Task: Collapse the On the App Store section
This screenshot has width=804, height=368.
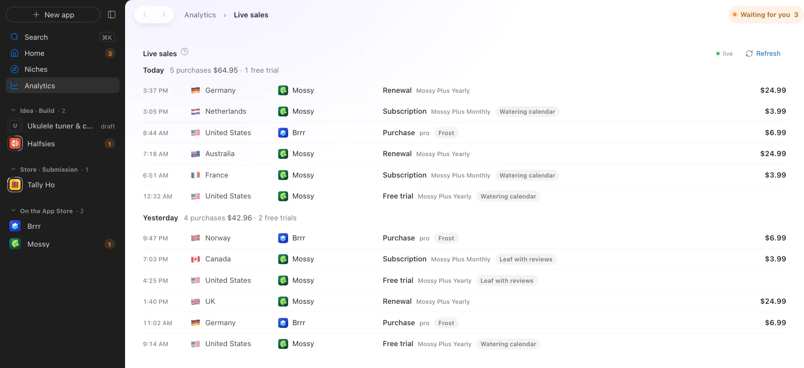Action: tap(13, 211)
